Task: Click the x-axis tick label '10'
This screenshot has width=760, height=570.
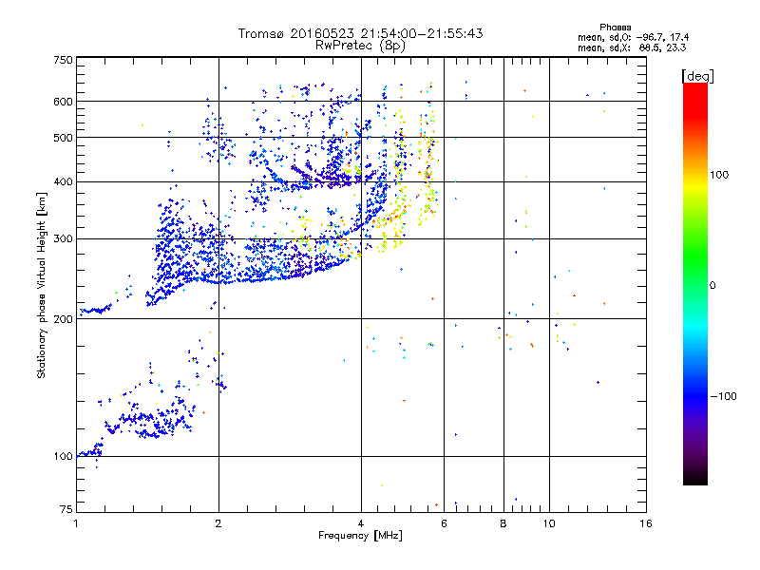Action: click(549, 523)
